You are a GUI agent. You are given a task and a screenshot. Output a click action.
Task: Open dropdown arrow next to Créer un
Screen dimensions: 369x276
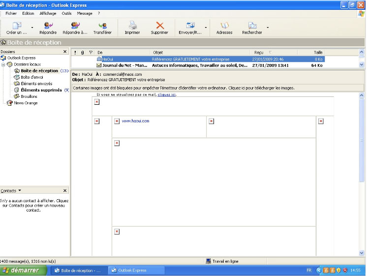click(32, 28)
